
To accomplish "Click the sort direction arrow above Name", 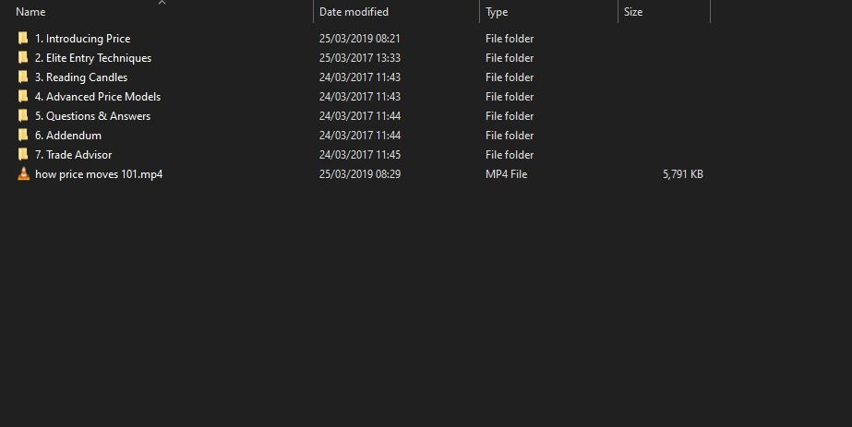I will [x=162, y=3].
